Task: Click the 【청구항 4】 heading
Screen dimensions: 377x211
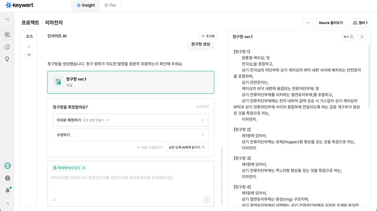Action: 242,187
